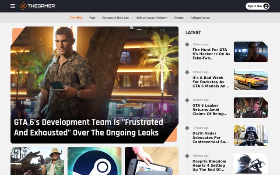
Task: Click the GTA 6 Leaker article thumbnail
Action: point(251,108)
